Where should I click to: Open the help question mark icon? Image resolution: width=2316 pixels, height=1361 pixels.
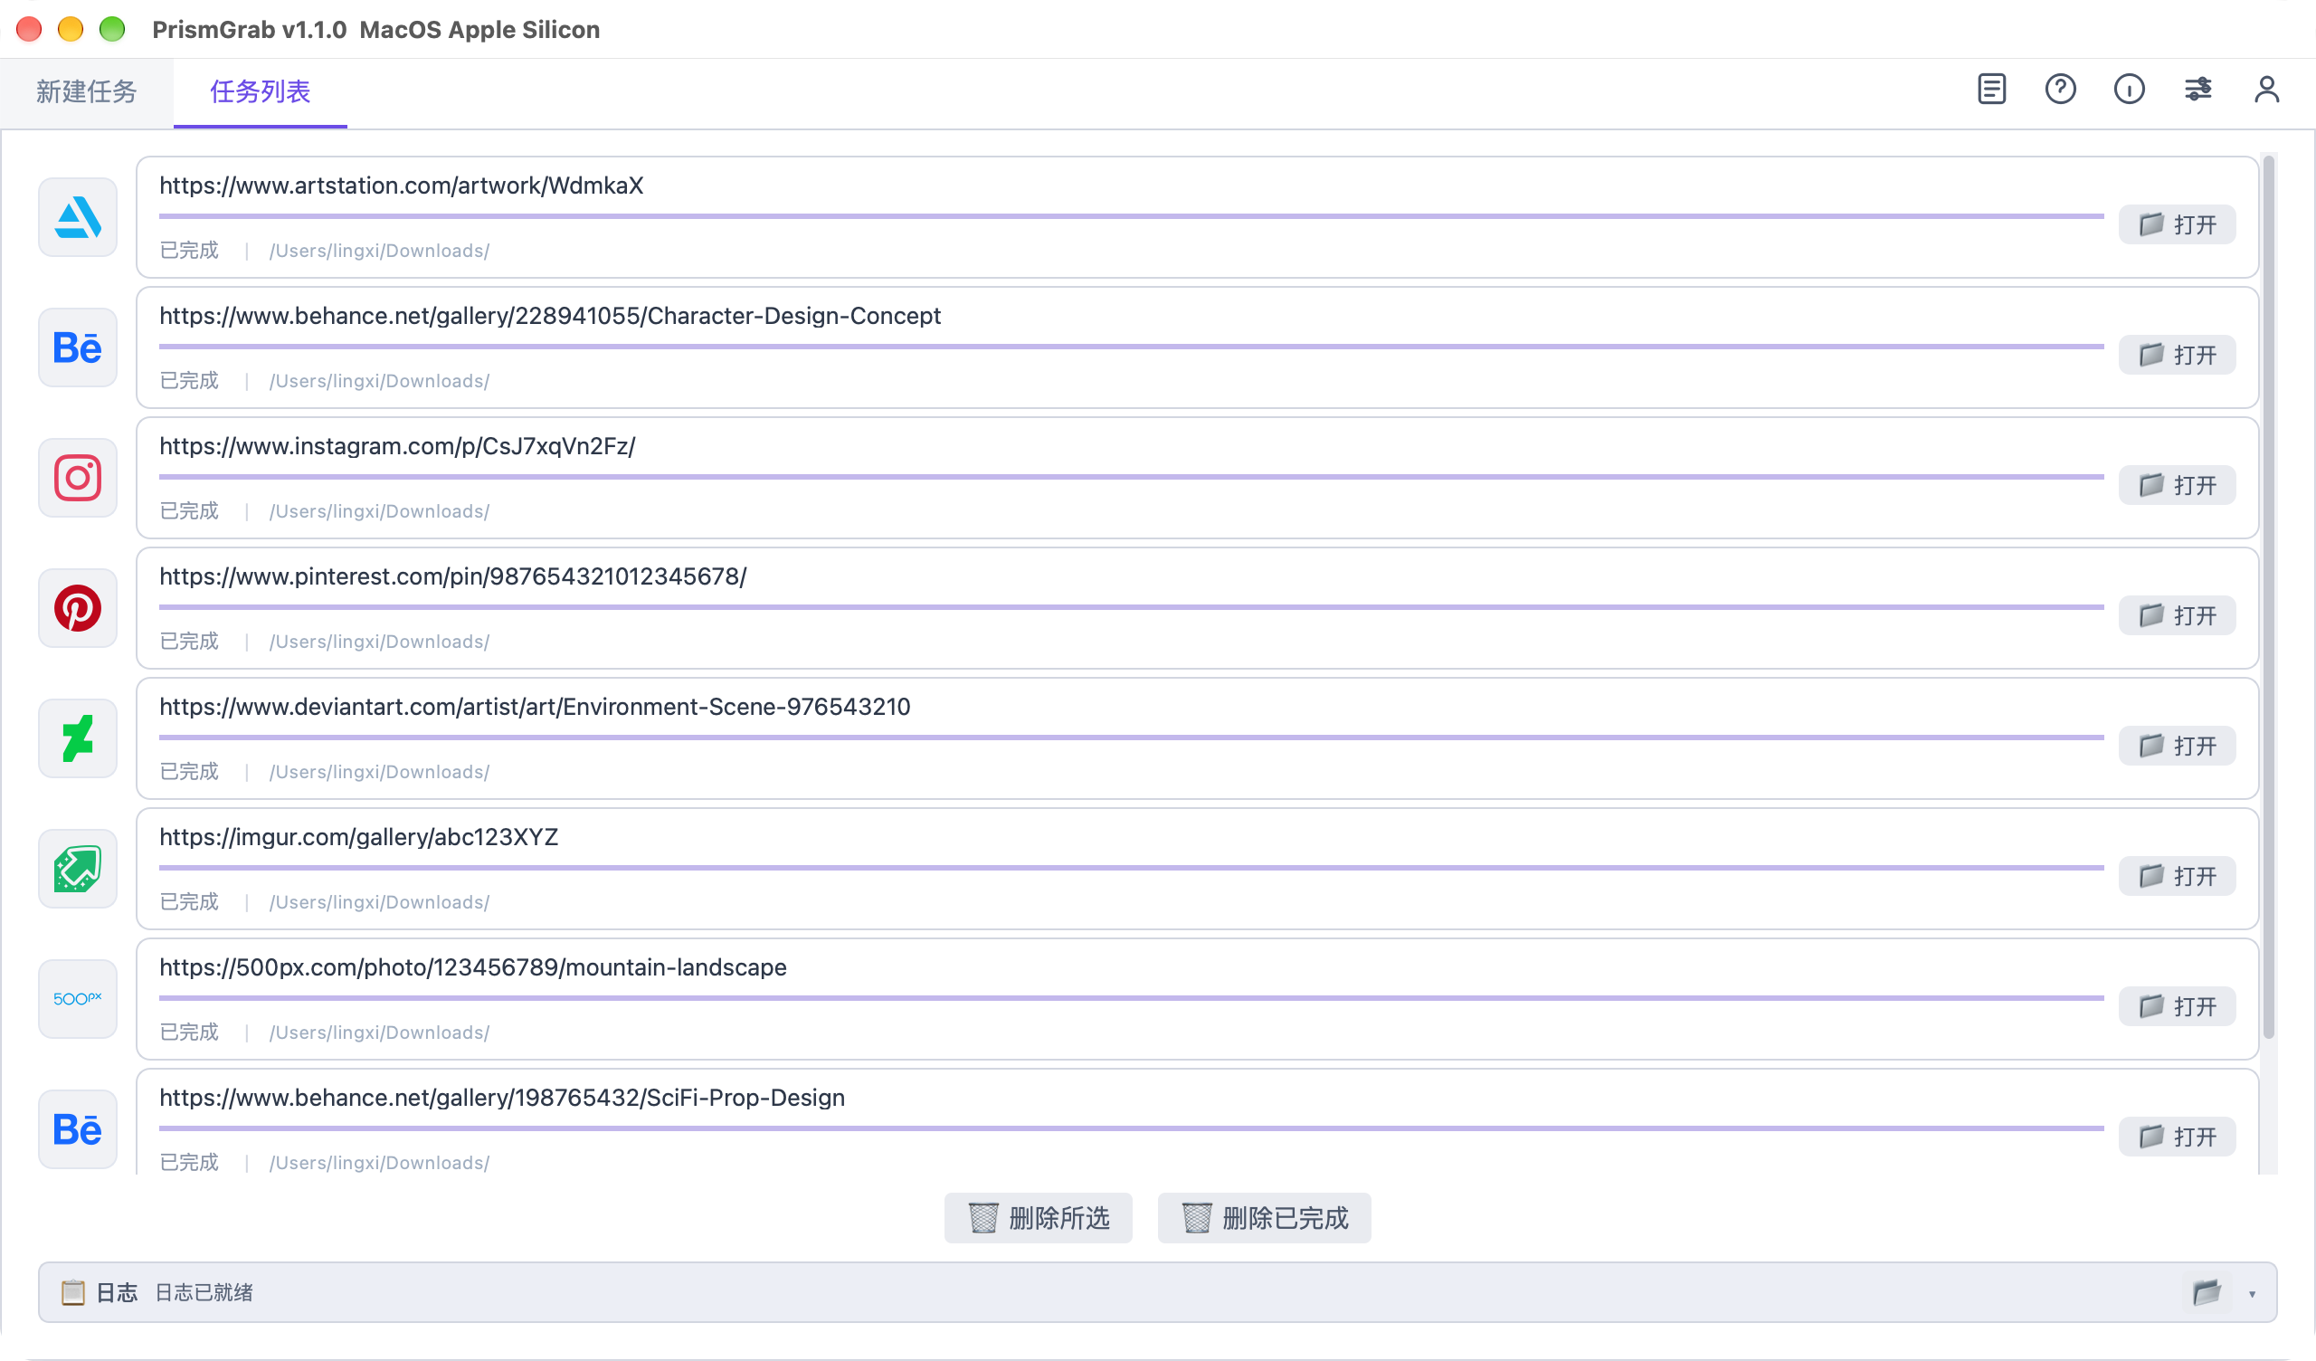2061,90
